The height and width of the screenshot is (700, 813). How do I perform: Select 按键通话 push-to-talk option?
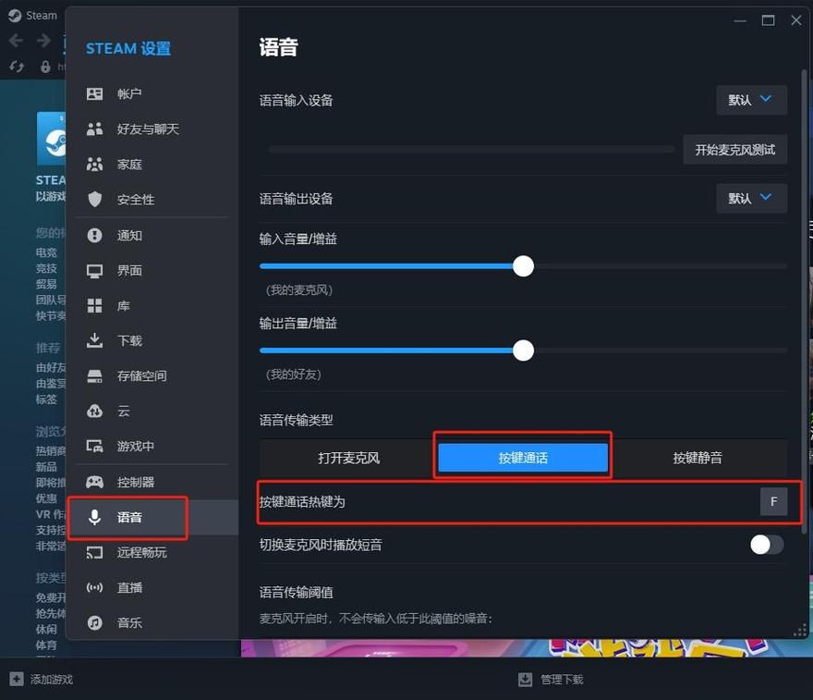click(x=523, y=458)
